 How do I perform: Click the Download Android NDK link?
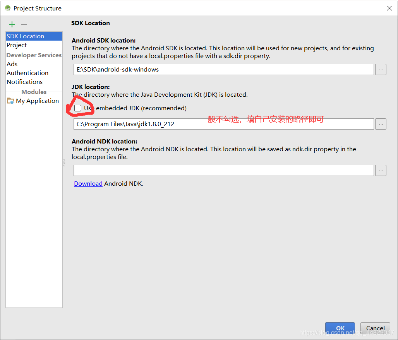coord(88,184)
